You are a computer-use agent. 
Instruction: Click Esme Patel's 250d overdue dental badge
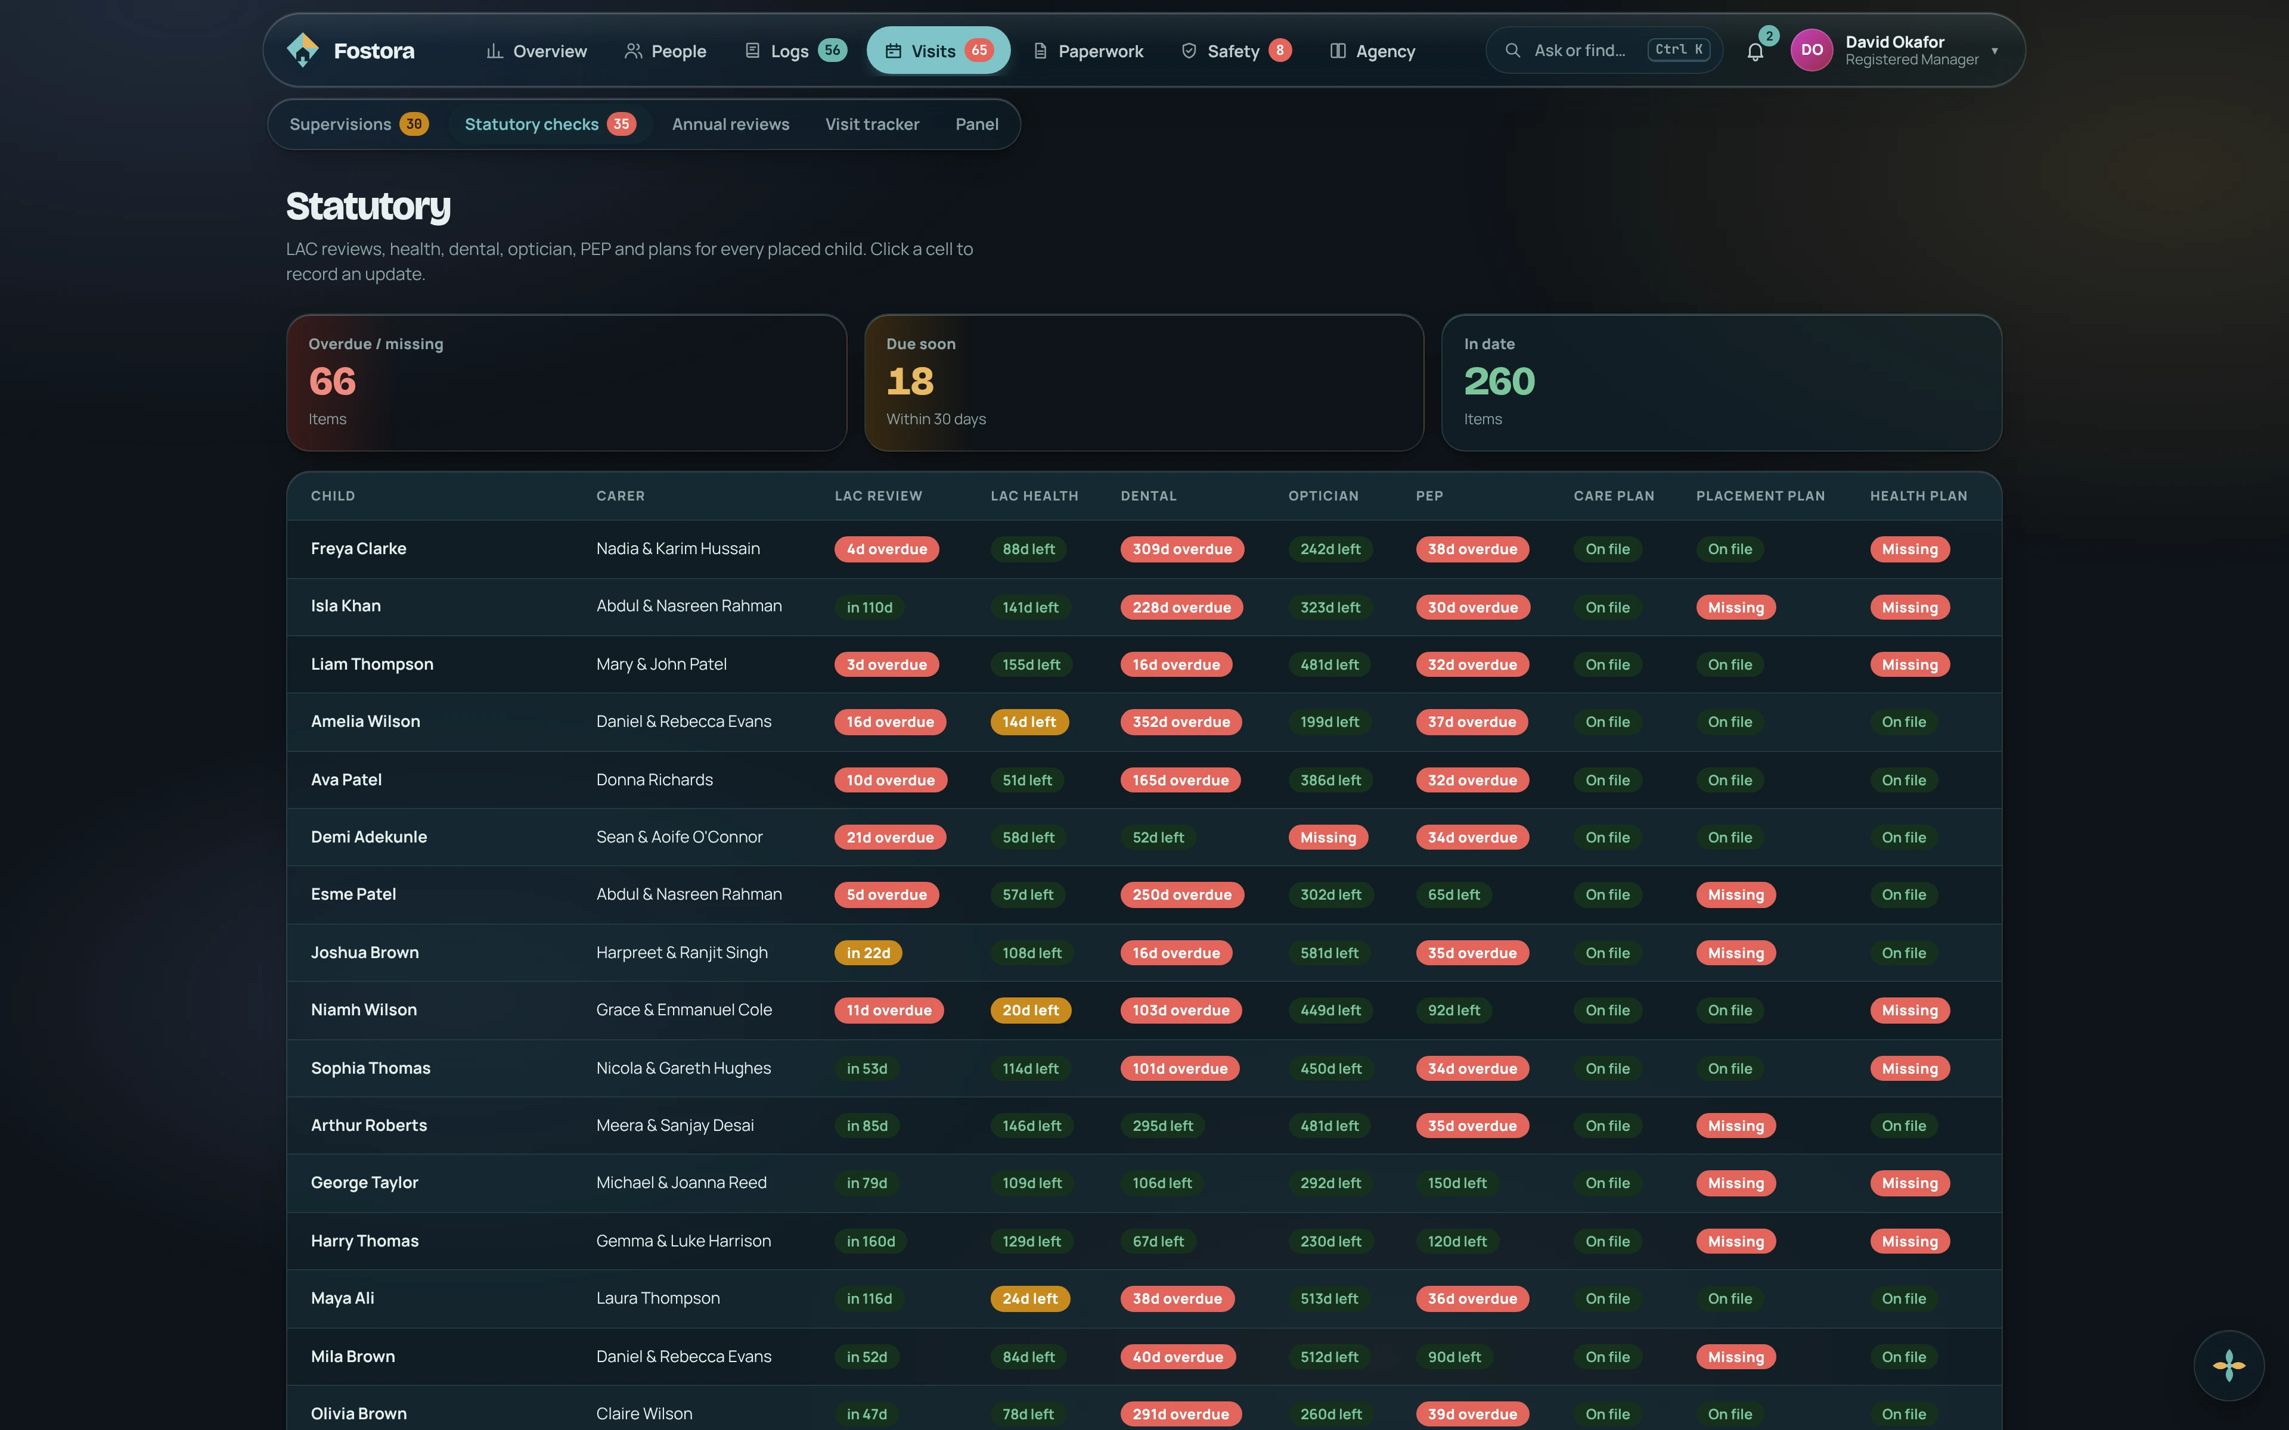coord(1181,895)
